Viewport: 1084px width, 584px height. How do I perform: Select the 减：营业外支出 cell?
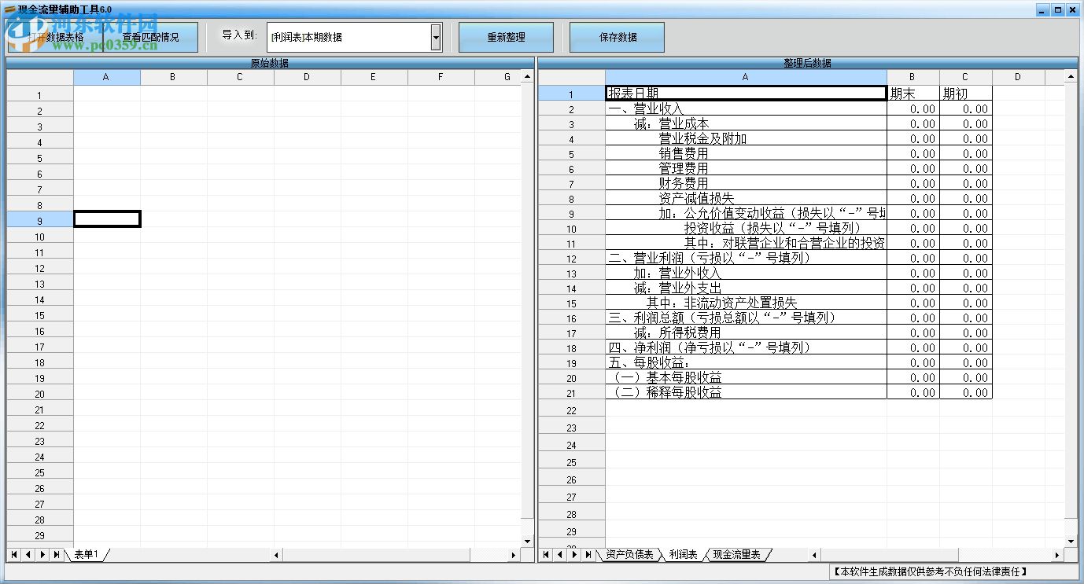coord(746,288)
